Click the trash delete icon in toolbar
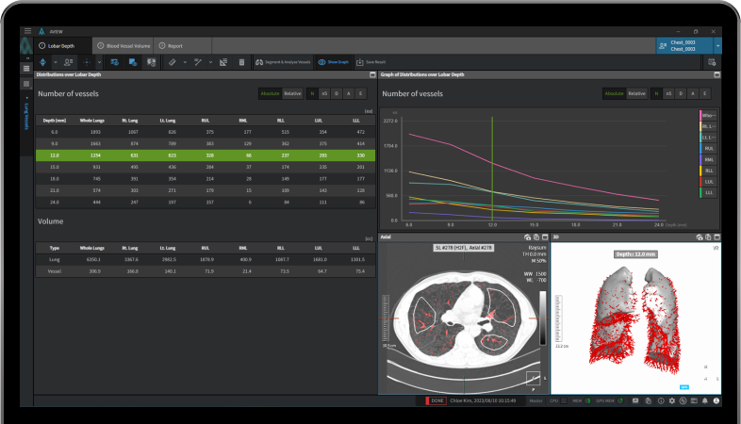741x424 pixels. 241,62
